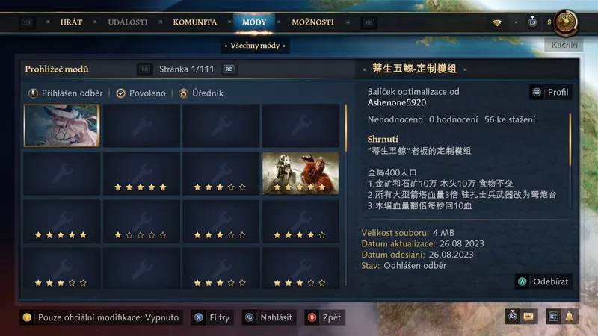Click the Úředník official badge icon

(183, 93)
